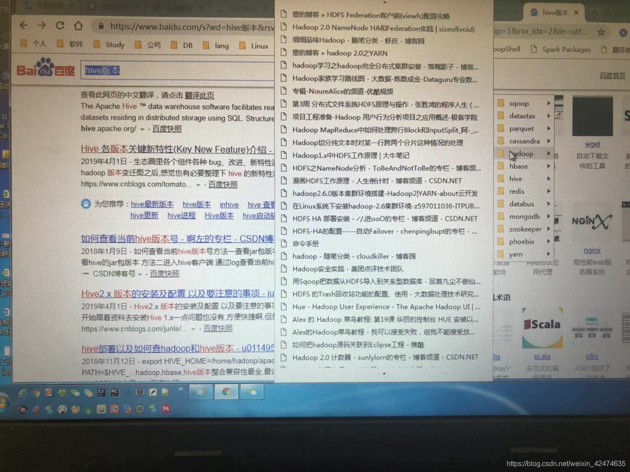This screenshot has height=472, width=630.
Task: Open the Study bookmarks folder
Action: [110, 45]
